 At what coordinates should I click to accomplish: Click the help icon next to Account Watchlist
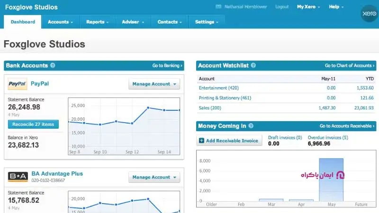253,65
